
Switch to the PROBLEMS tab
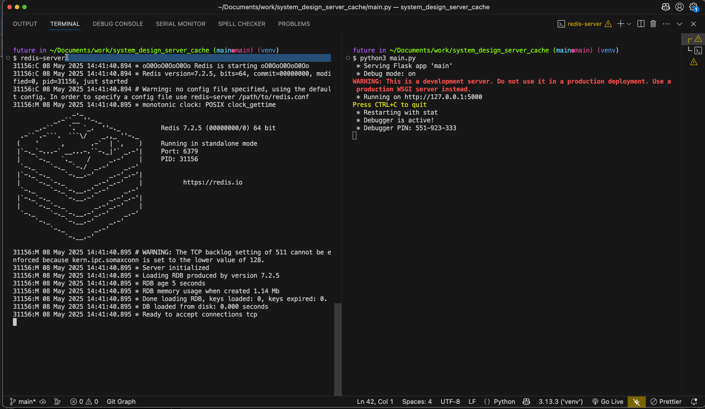[294, 24]
